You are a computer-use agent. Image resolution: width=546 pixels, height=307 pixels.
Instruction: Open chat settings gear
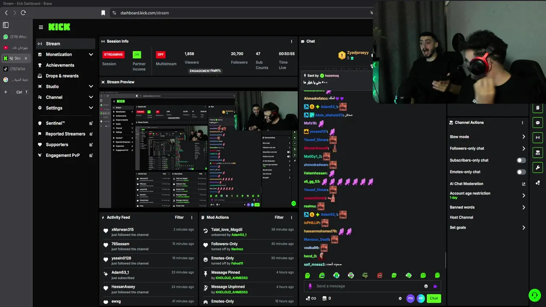400,298
